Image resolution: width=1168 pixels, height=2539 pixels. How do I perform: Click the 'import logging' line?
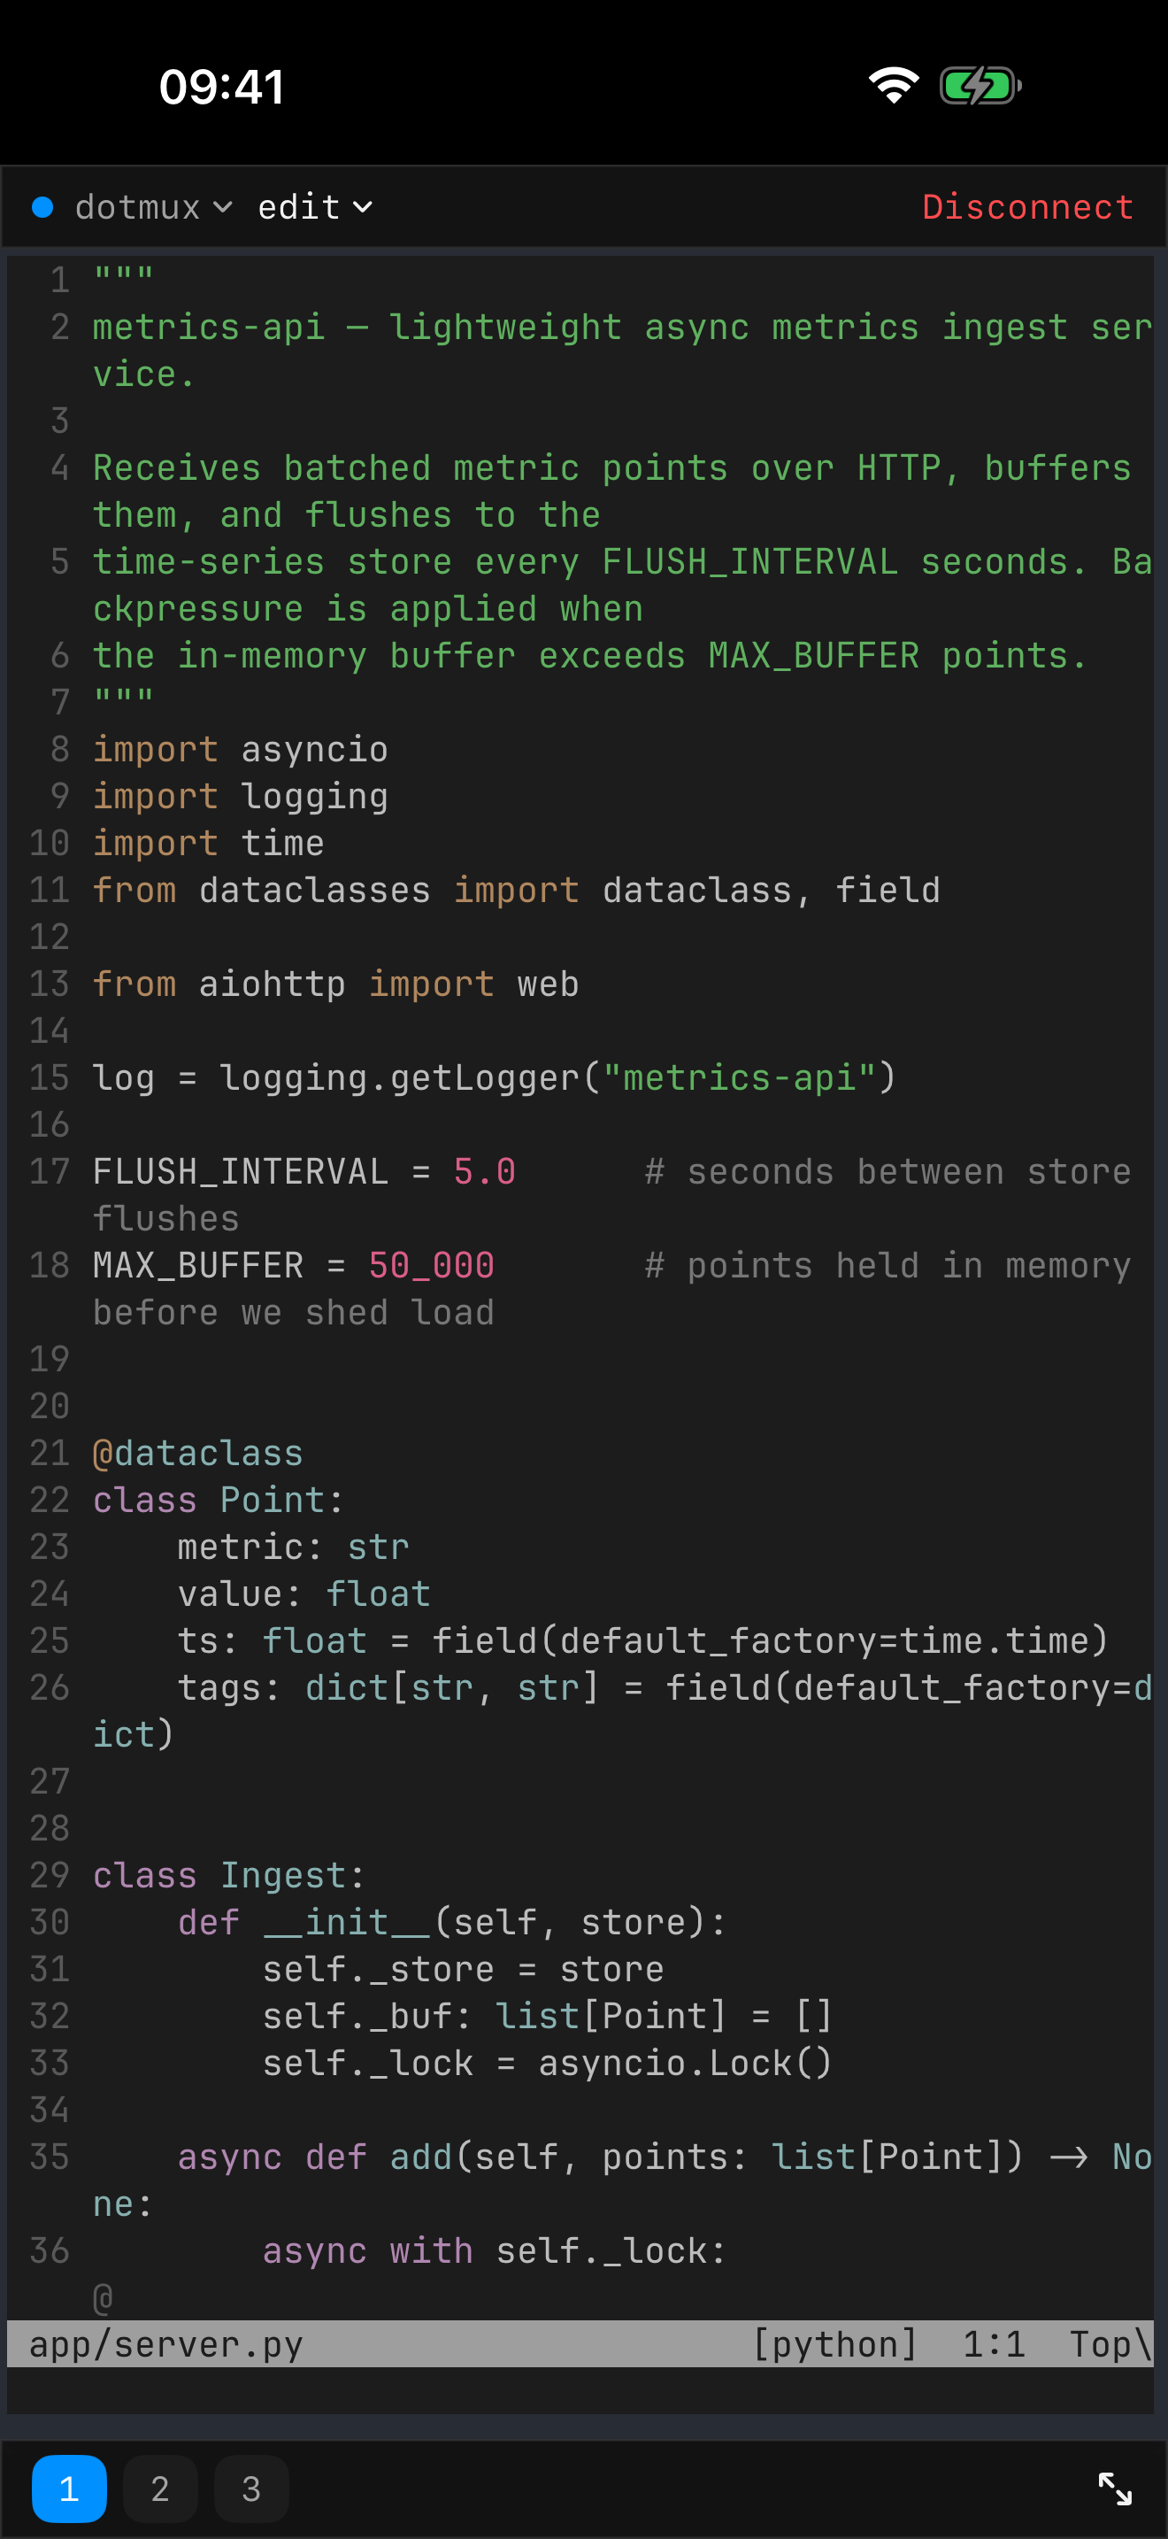[241, 797]
